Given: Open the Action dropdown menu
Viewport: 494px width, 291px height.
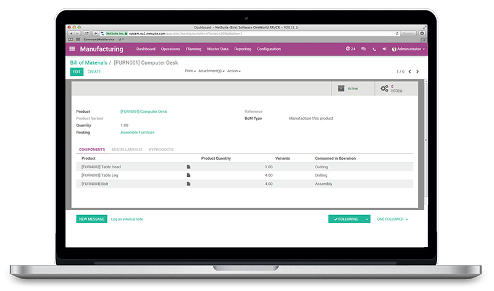Looking at the screenshot, I should pos(233,71).
